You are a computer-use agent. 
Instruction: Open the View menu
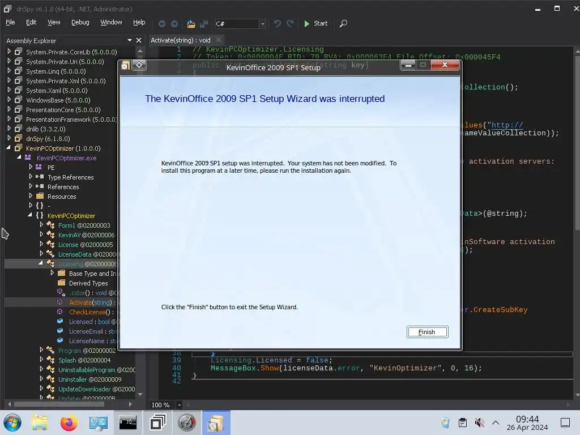[54, 22]
